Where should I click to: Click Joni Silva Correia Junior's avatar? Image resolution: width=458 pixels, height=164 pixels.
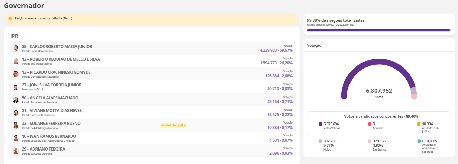tap(16, 87)
